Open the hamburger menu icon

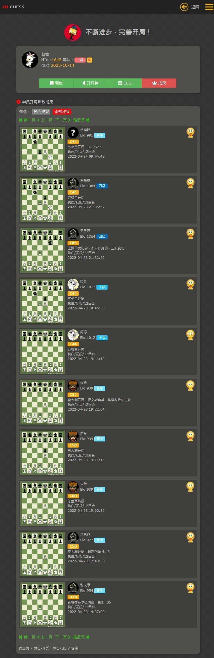[x=209, y=7]
